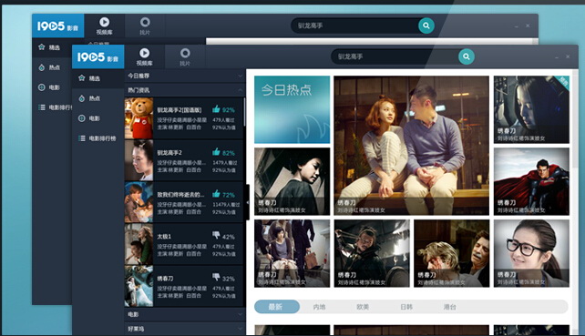
Task: Select 热点 flame icon in front sidebar
Action: pyautogui.click(x=82, y=98)
